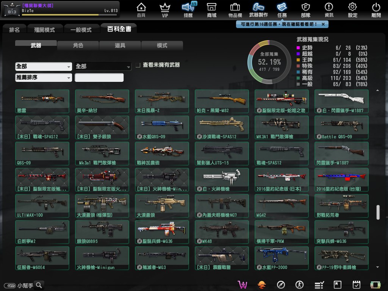Open 武器製作 weapon crafting icon
The height and width of the screenshot is (291, 388).
tap(258, 9)
